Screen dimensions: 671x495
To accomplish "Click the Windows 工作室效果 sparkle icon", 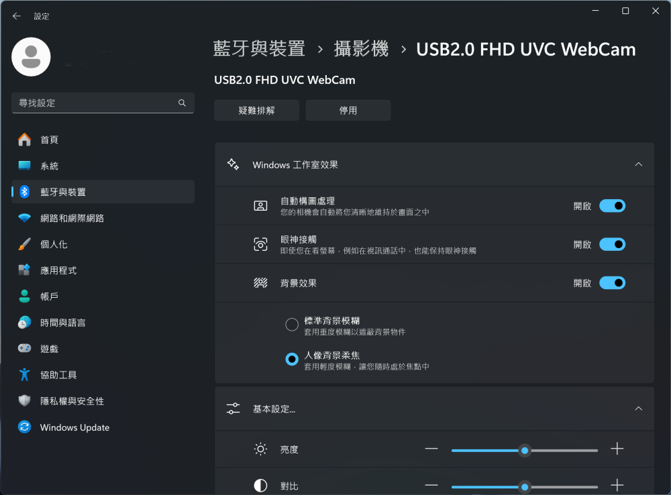I will tap(234, 164).
